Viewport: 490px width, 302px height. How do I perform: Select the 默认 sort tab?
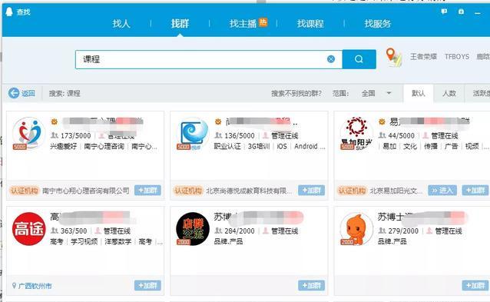pos(418,93)
